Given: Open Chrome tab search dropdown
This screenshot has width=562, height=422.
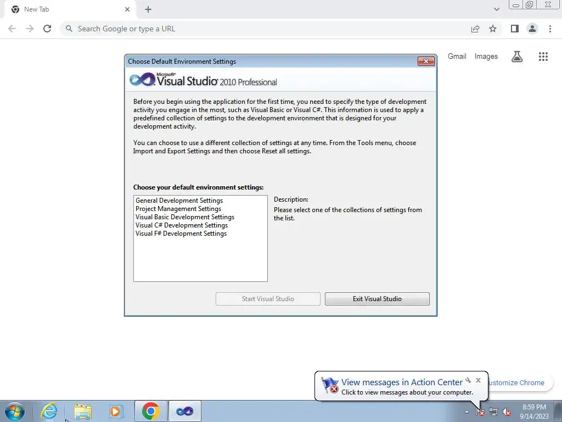Looking at the screenshot, I should pyautogui.click(x=496, y=9).
